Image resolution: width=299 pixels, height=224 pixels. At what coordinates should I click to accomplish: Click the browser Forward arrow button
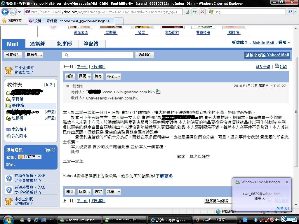tap(13, 12)
